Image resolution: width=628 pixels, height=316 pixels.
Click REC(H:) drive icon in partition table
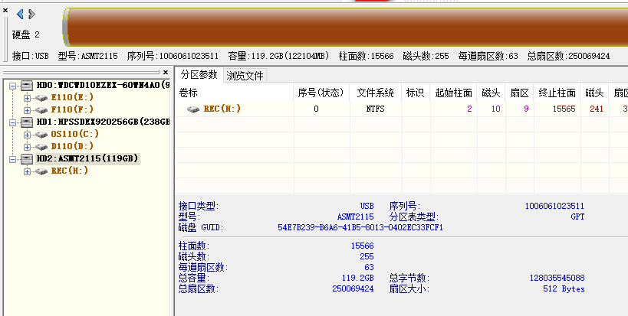click(193, 109)
